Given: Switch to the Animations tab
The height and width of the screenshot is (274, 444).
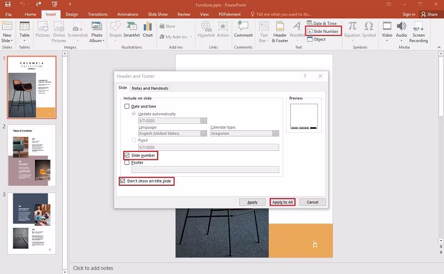Looking at the screenshot, I should (x=128, y=14).
